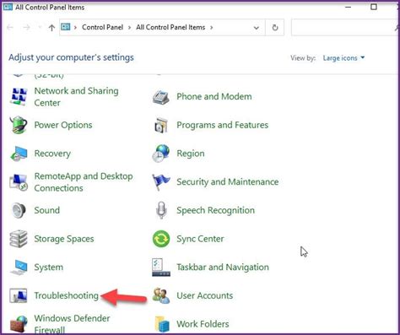
Task: Expand chevron after All Control Panel Items
Action: tap(212, 27)
